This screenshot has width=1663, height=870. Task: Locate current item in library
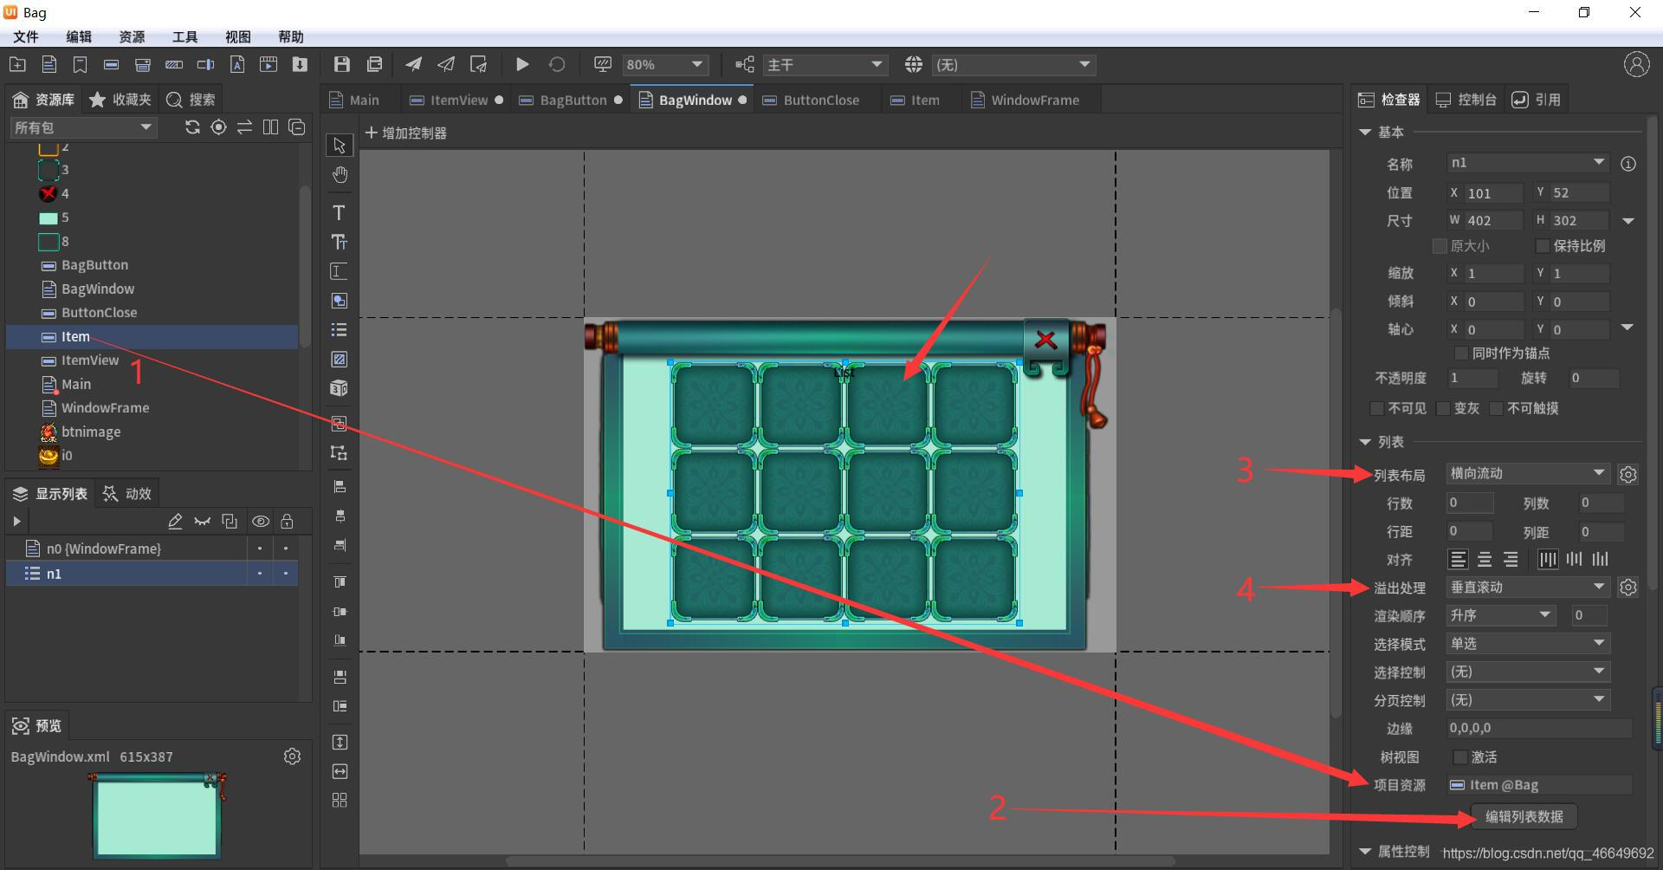(219, 128)
